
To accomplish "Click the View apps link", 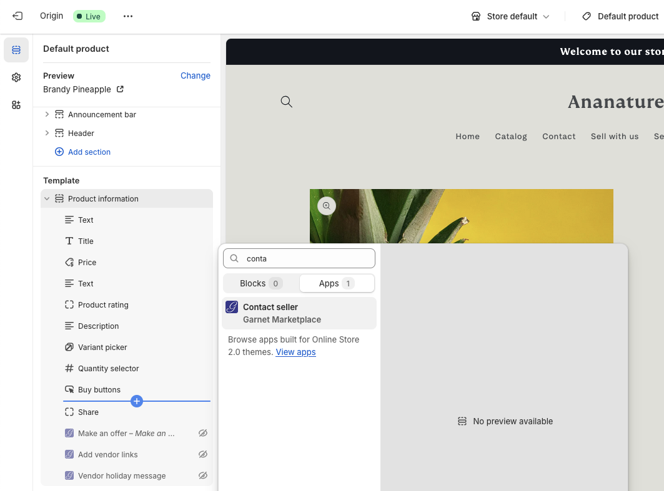I will (x=295, y=352).
